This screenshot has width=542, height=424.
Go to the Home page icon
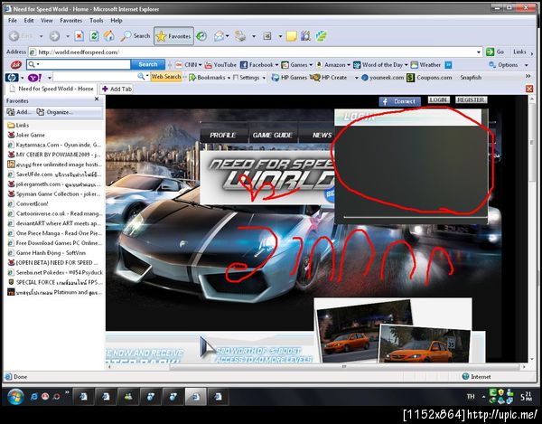point(109,36)
